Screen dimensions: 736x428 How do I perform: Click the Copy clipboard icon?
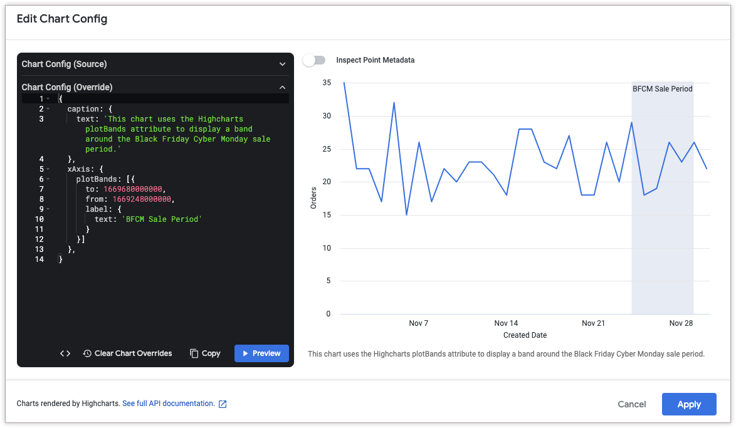coord(194,353)
